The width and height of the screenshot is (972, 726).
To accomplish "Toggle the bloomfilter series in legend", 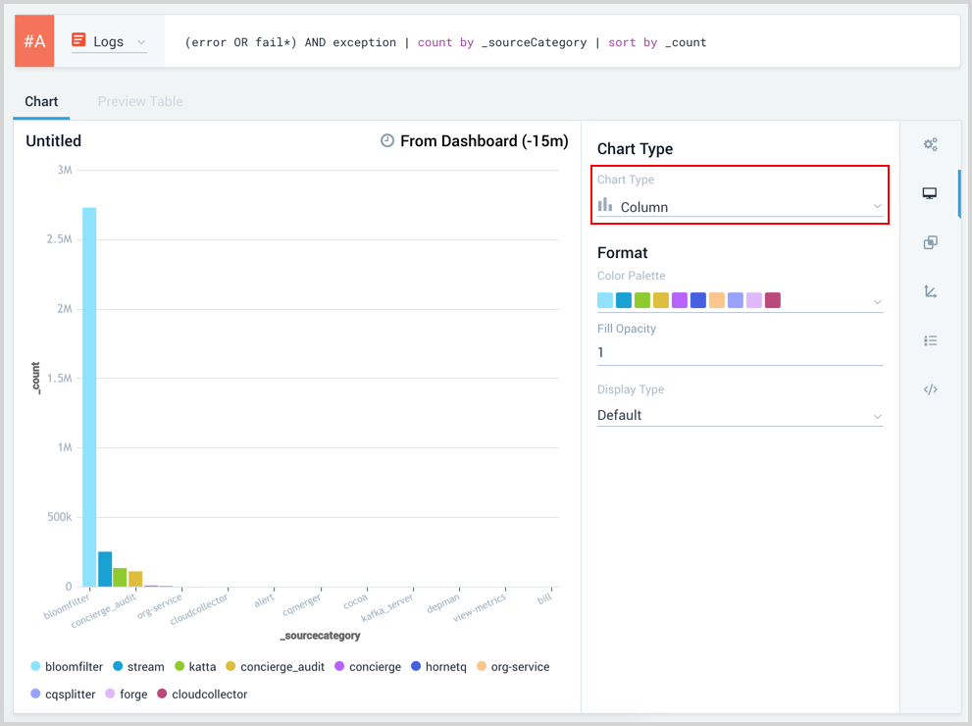I will [65, 667].
